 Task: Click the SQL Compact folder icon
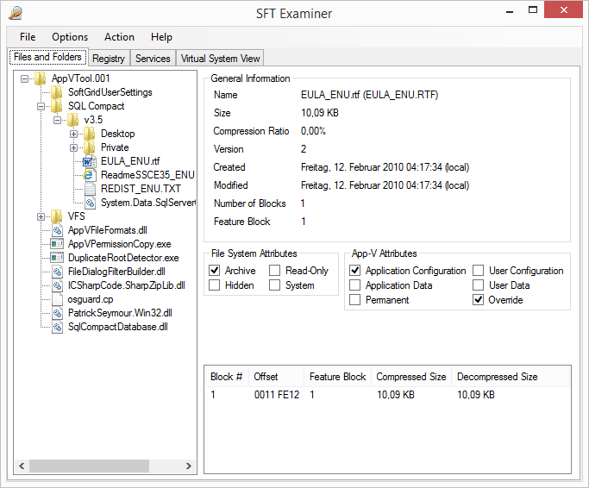coord(57,106)
